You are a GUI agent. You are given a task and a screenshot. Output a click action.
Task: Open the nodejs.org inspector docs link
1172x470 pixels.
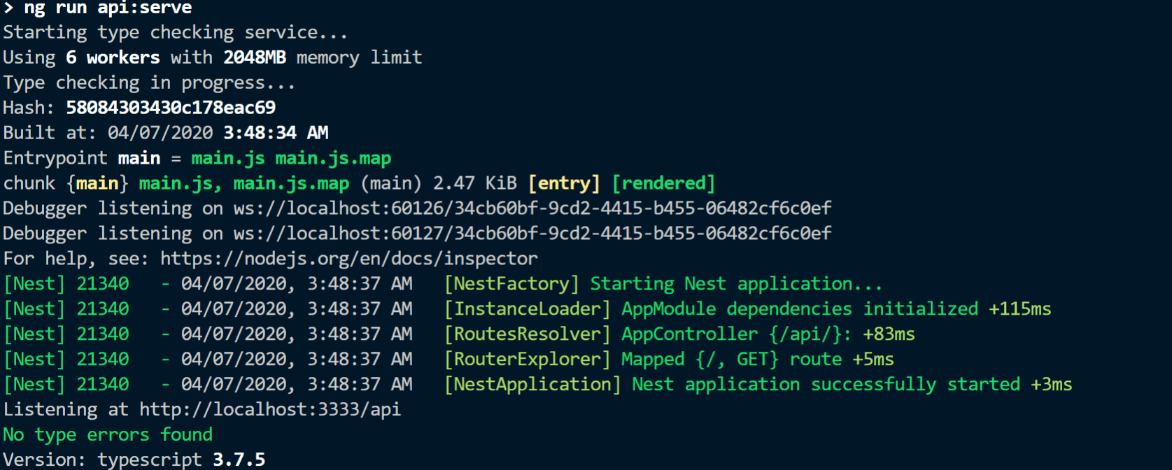coord(348,259)
